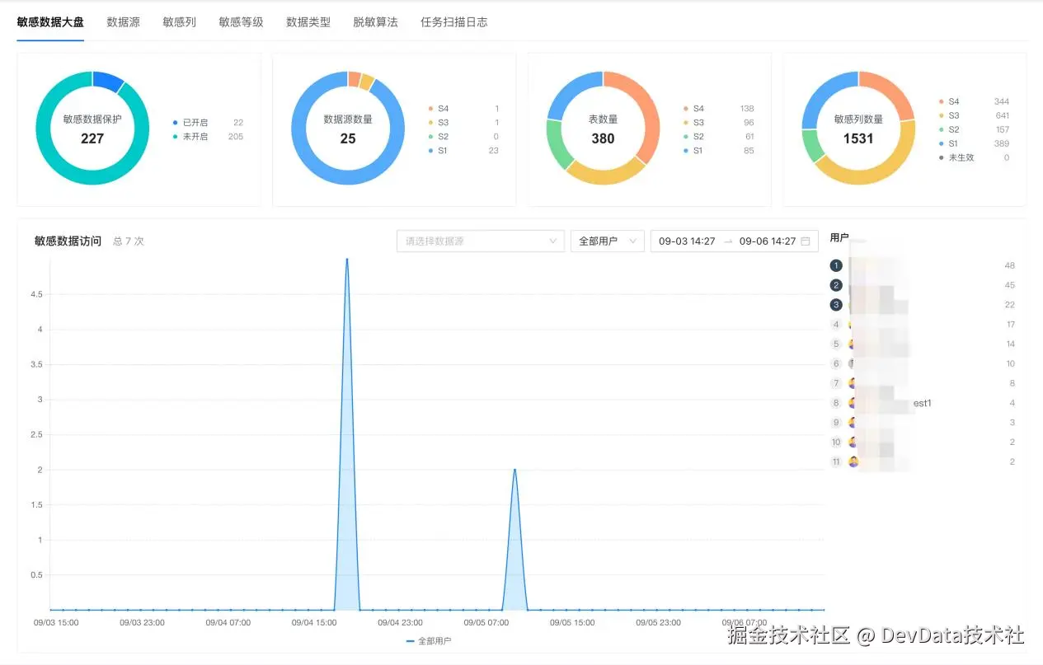Toggle the 未开启 legend item
Screen dimensions: 1043x665
190,137
